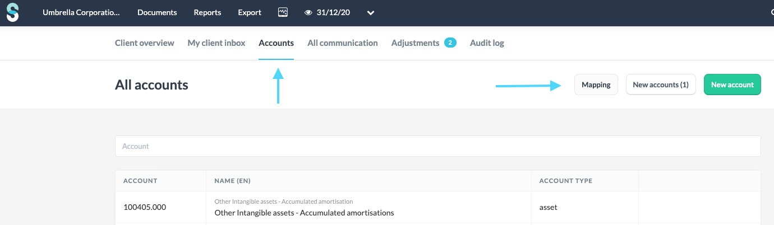Expand the period dropdown chevron
Screen dimensions: 774x225
(x=371, y=13)
